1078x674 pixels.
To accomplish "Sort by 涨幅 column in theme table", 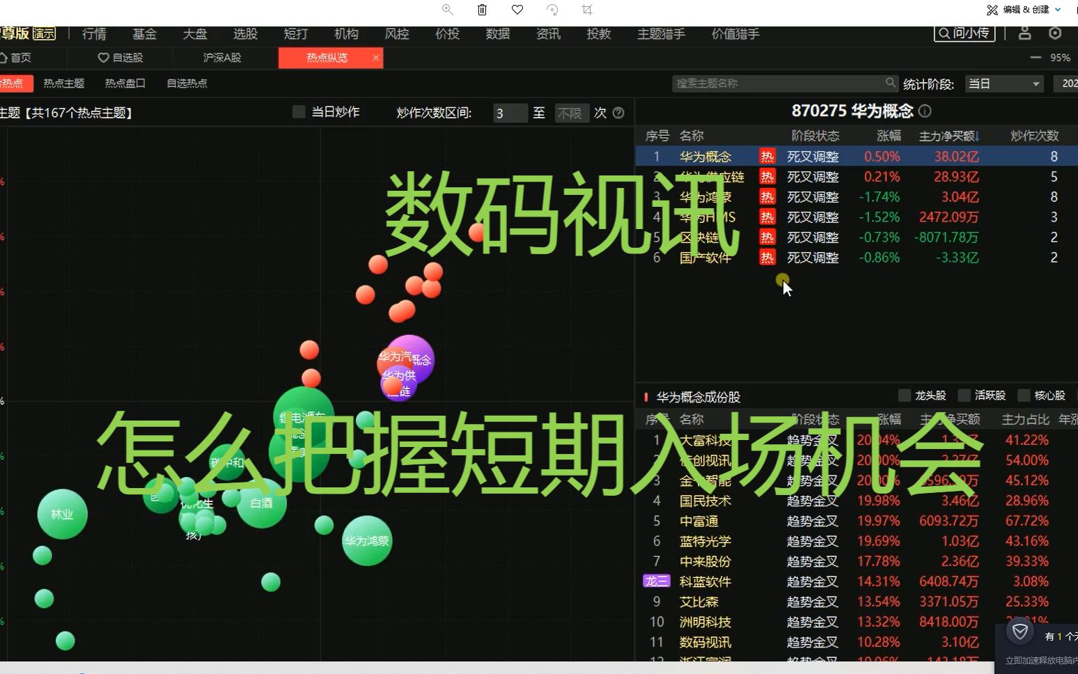I will click(889, 136).
